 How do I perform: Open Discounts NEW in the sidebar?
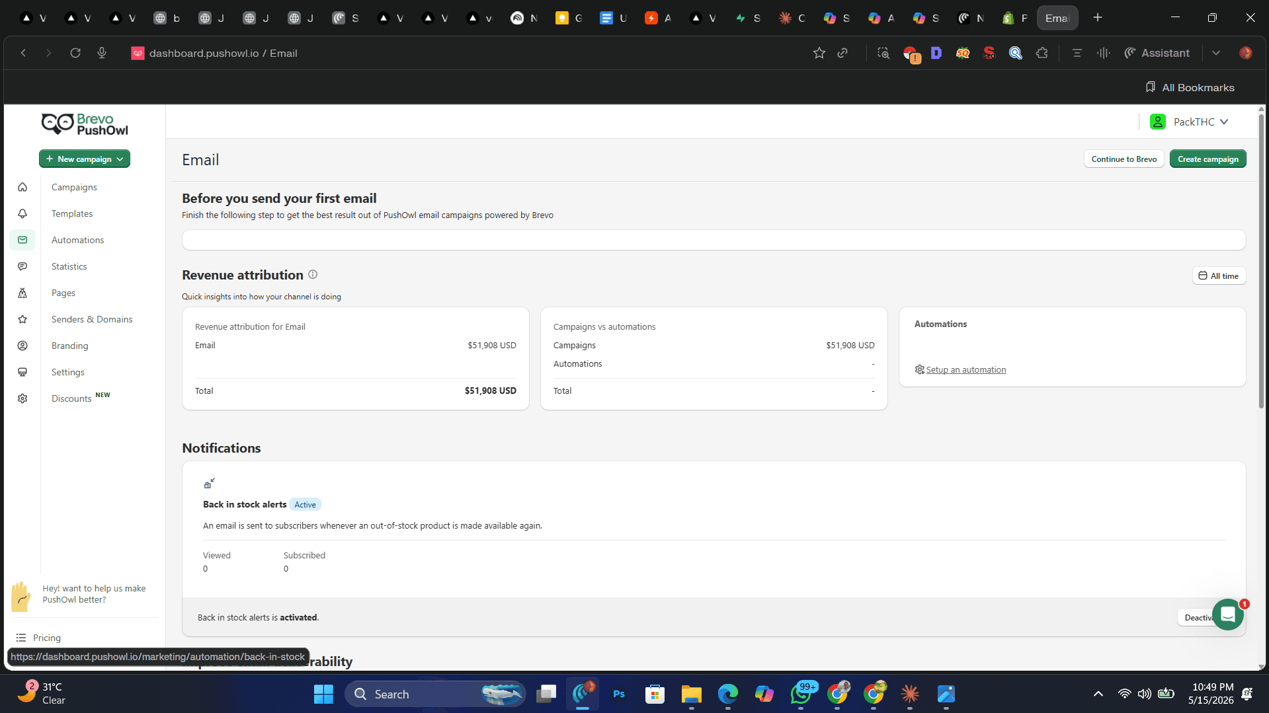click(81, 398)
